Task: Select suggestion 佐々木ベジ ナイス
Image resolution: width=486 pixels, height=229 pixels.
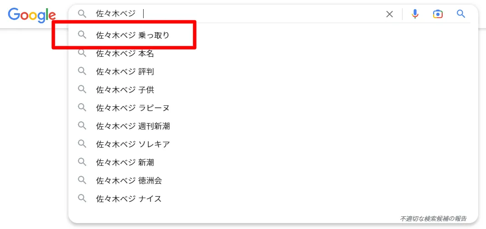Action: tap(273, 199)
